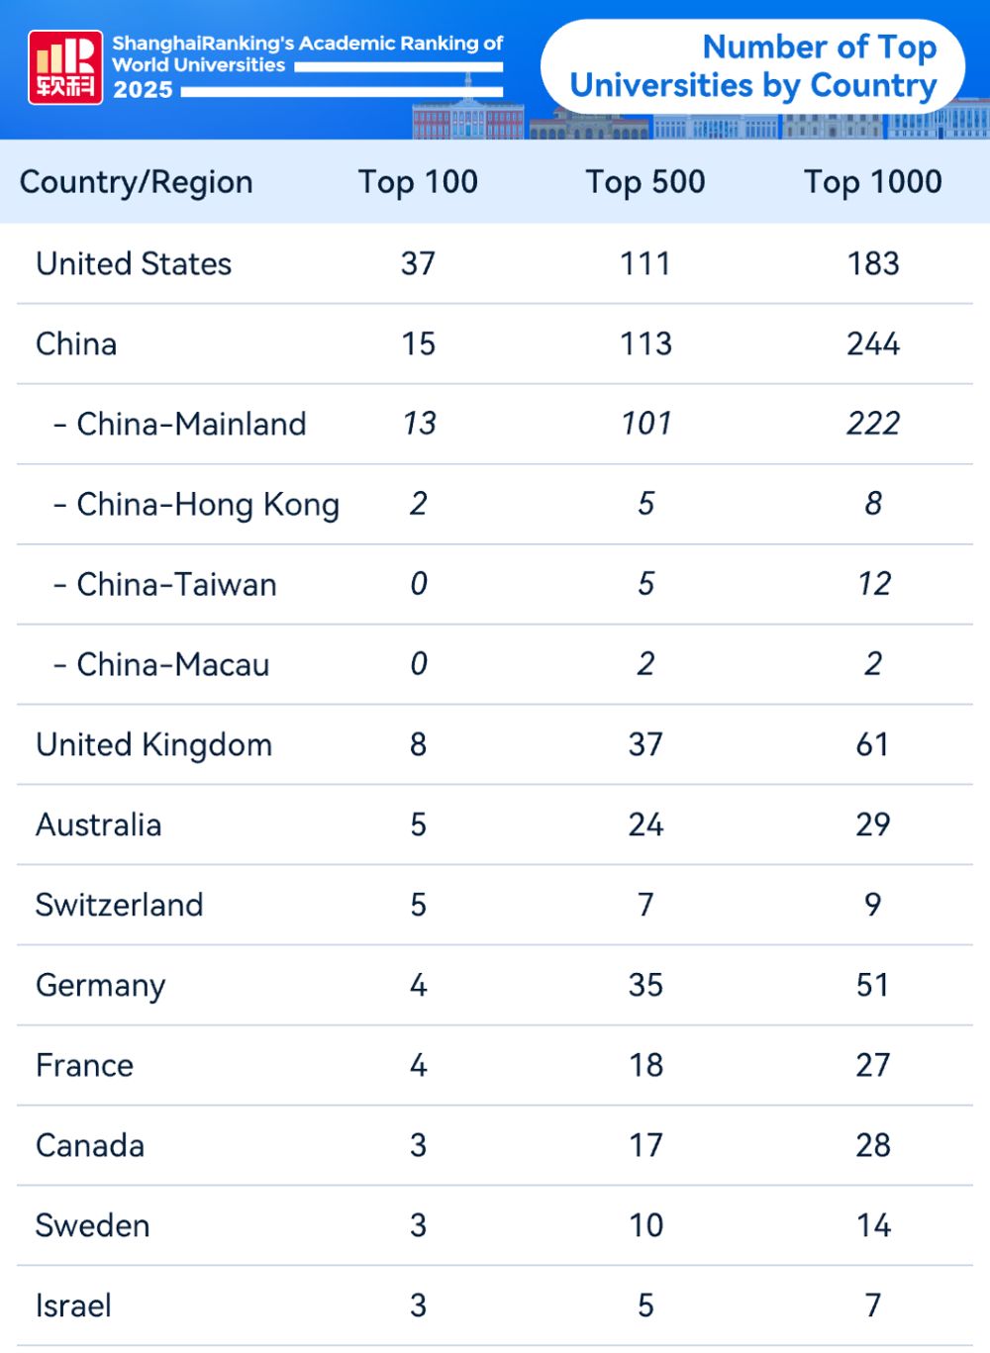Image resolution: width=990 pixels, height=1353 pixels.
Task: Click the ShanghaiRanking's Academic Ranking header text
Action: pyautogui.click(x=307, y=53)
